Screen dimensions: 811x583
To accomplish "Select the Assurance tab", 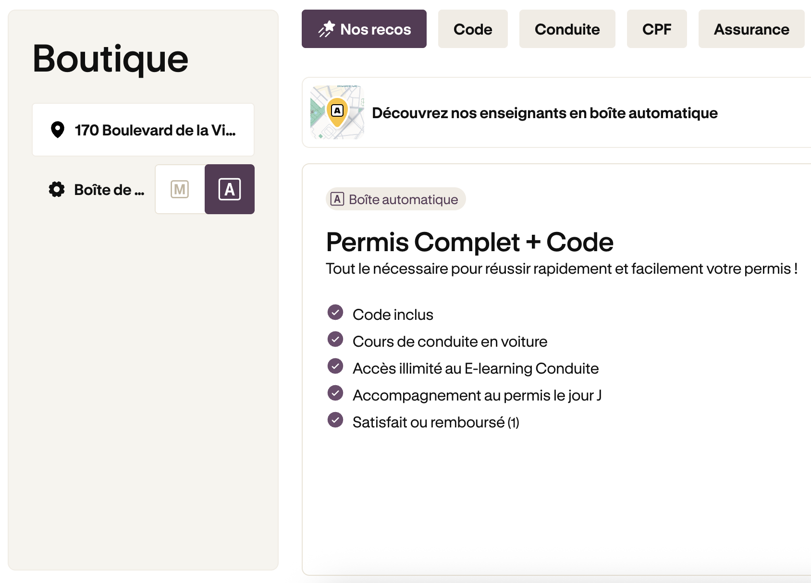I will pos(751,29).
